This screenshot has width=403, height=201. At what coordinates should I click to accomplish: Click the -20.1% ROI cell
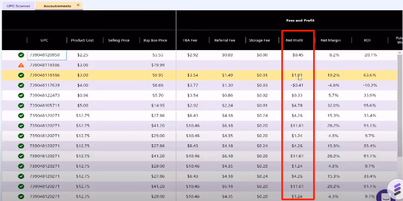370,55
